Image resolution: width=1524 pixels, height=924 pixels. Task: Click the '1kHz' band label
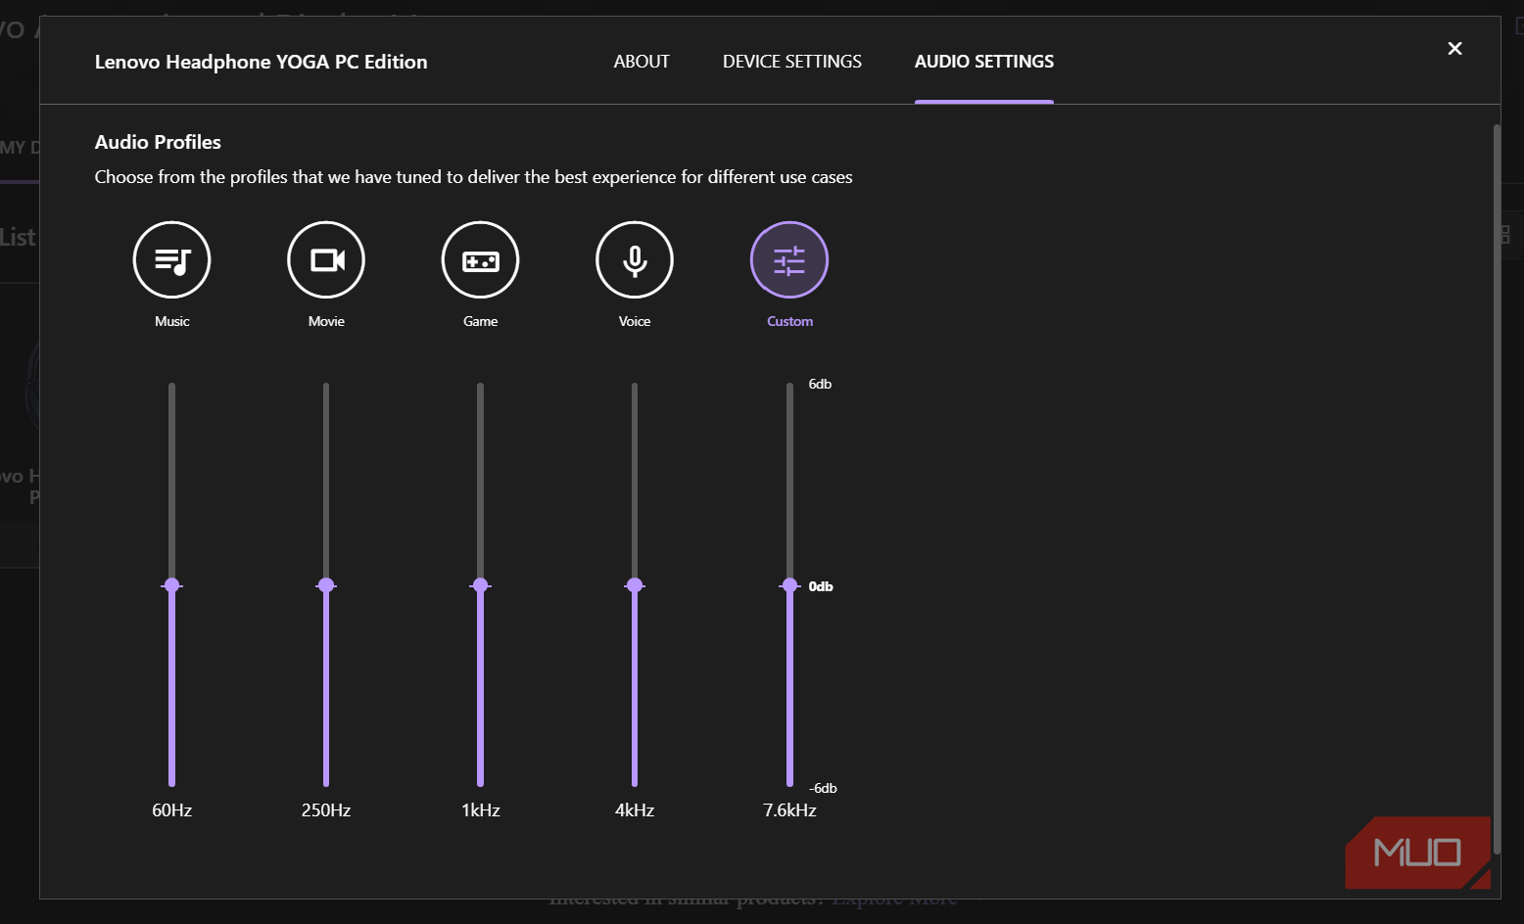481,810
